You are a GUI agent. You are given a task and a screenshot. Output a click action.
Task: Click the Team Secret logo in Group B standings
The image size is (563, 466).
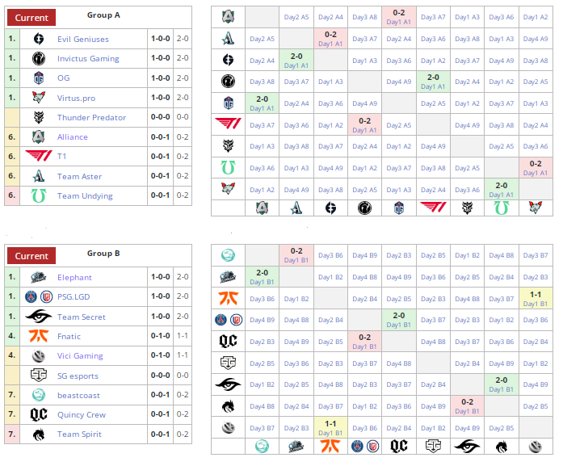point(38,317)
